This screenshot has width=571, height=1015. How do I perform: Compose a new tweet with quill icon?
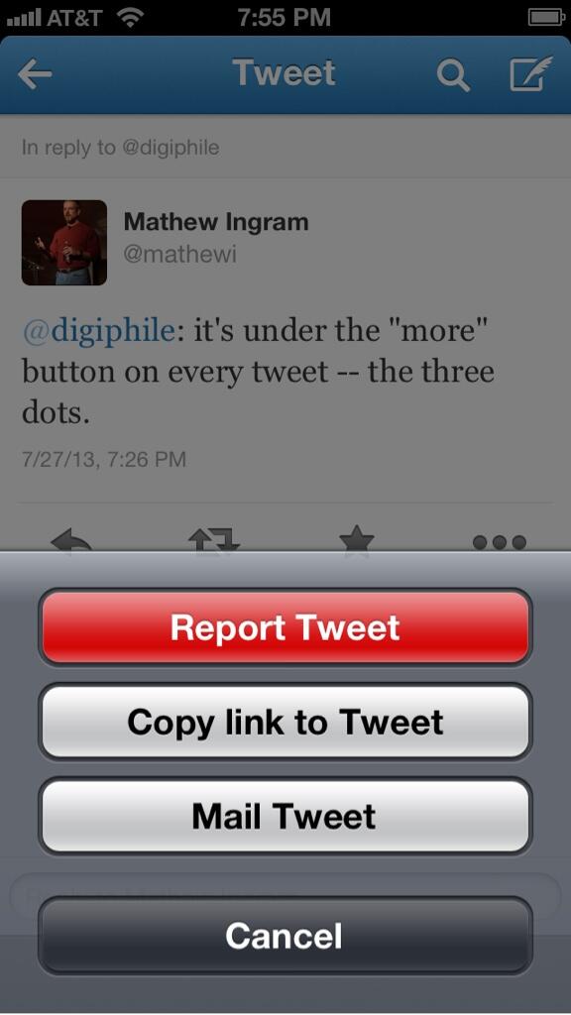[531, 73]
